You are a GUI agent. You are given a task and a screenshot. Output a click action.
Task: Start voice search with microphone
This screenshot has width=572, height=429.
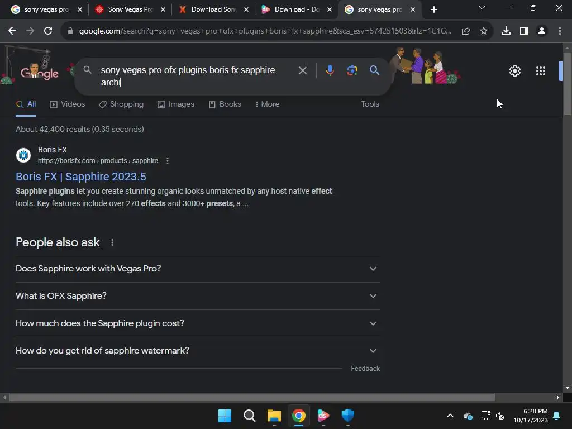point(330,70)
